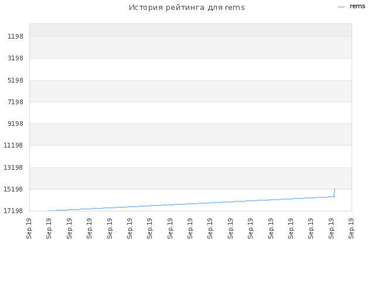Click the blue legend line swatch

coord(341,7)
